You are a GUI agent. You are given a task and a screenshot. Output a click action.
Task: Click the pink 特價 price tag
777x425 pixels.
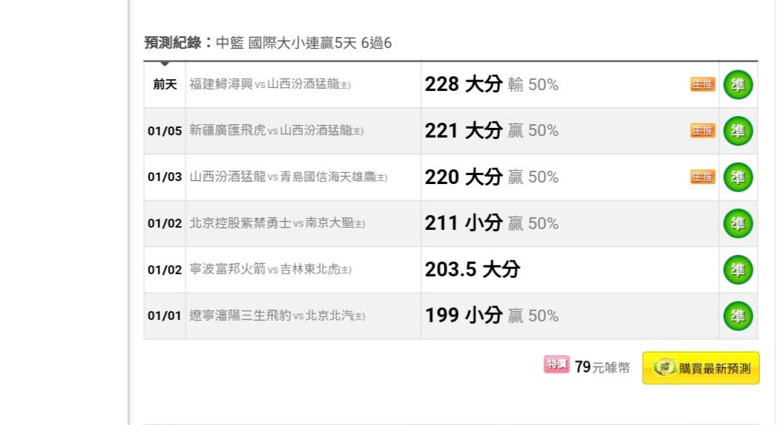[556, 364]
